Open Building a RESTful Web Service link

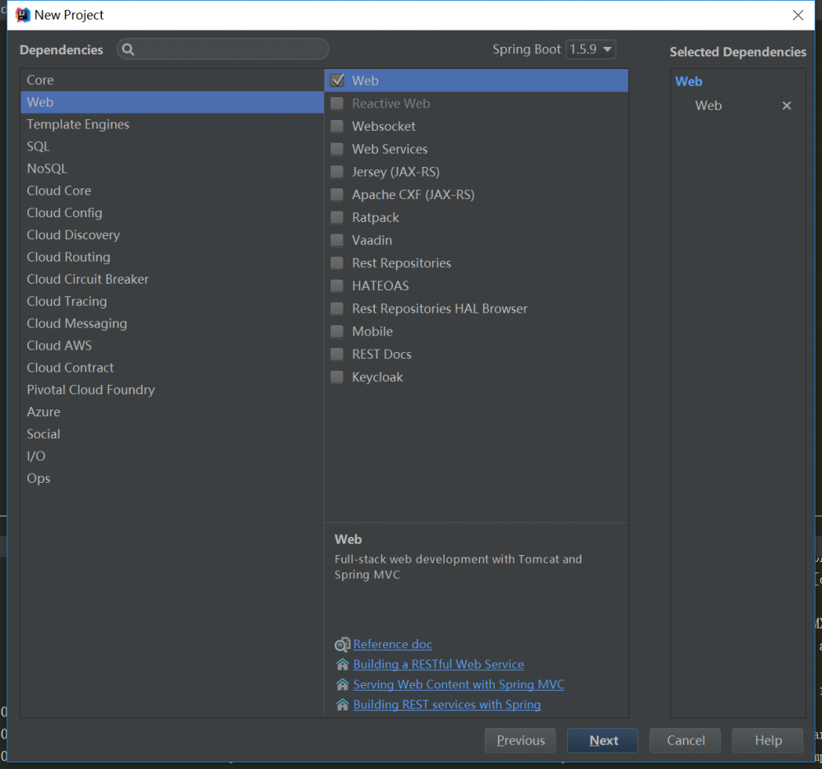coord(439,665)
